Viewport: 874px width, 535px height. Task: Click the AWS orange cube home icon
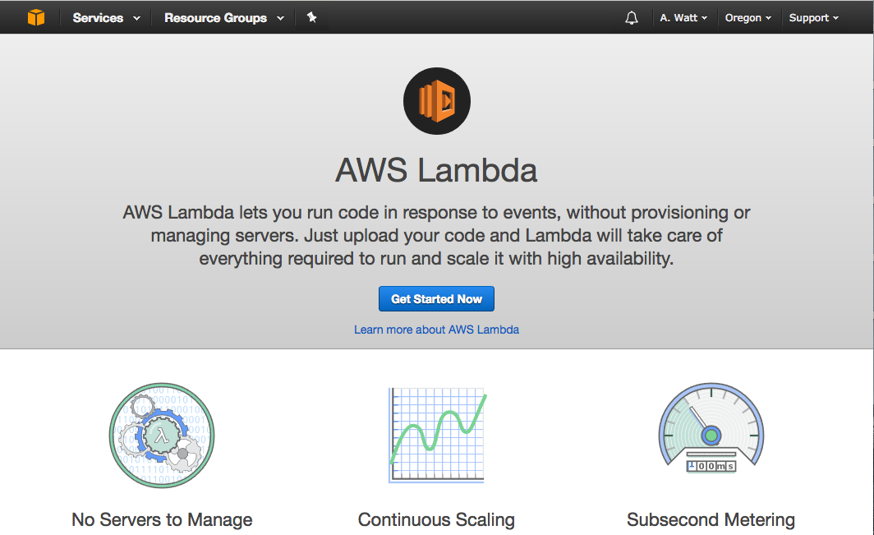point(35,17)
